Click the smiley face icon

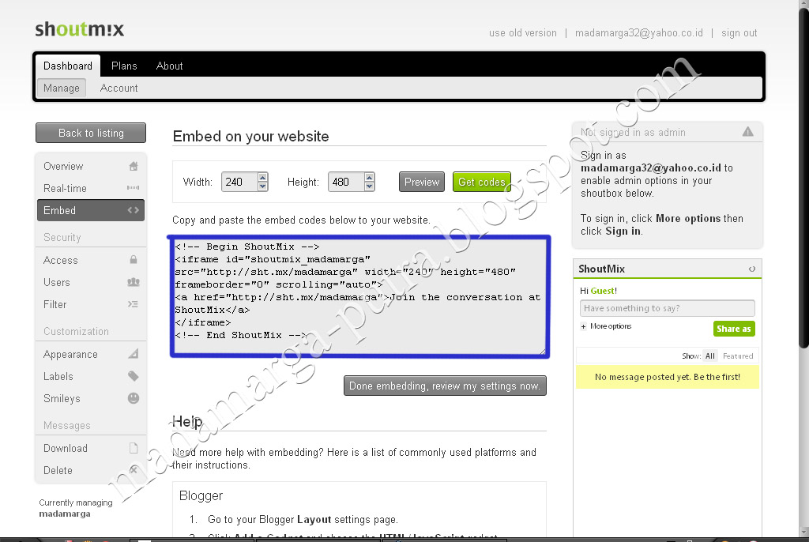coord(133,398)
